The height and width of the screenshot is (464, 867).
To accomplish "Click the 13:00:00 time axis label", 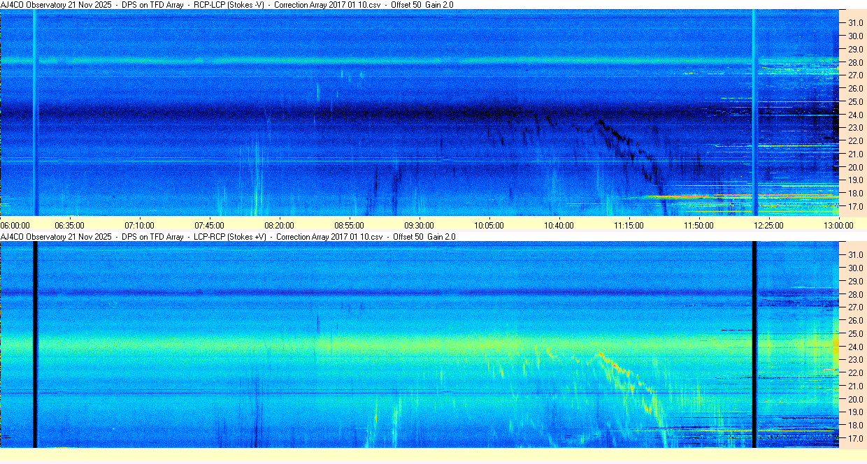I will pos(838,226).
